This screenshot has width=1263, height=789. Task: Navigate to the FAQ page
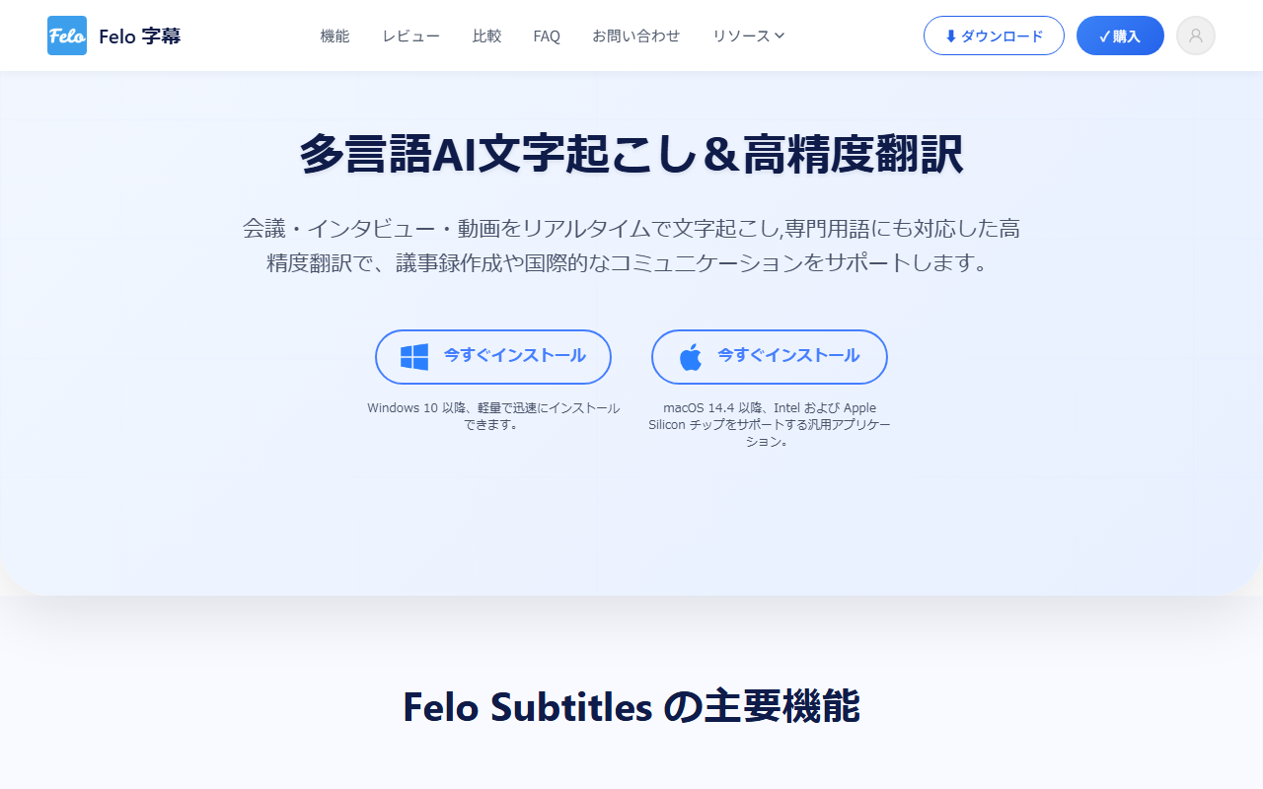(547, 36)
